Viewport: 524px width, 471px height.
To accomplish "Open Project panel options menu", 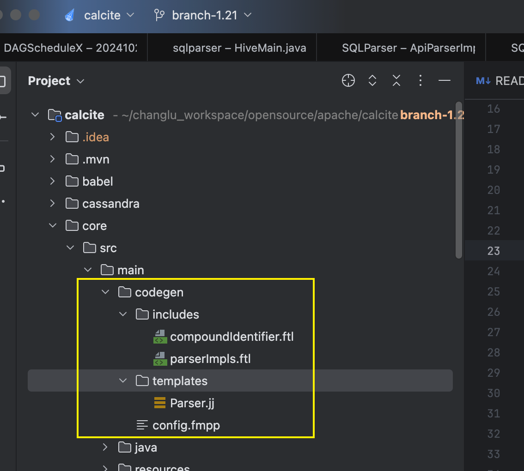I will (420, 80).
